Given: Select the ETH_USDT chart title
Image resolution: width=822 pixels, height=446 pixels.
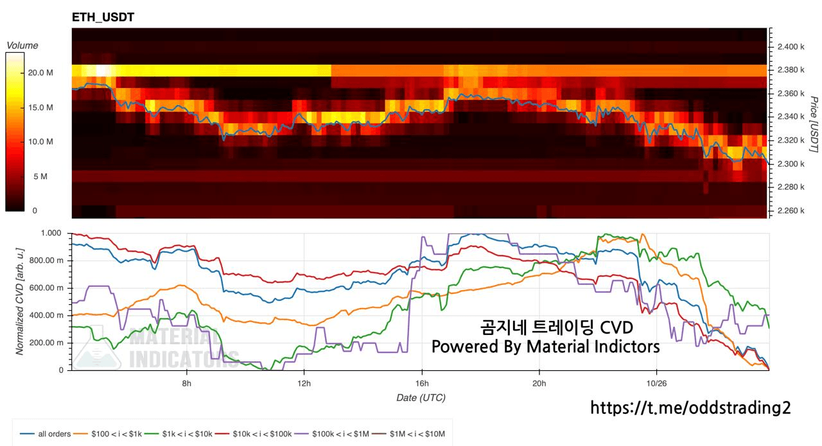Looking at the screenshot, I should pyautogui.click(x=103, y=18).
